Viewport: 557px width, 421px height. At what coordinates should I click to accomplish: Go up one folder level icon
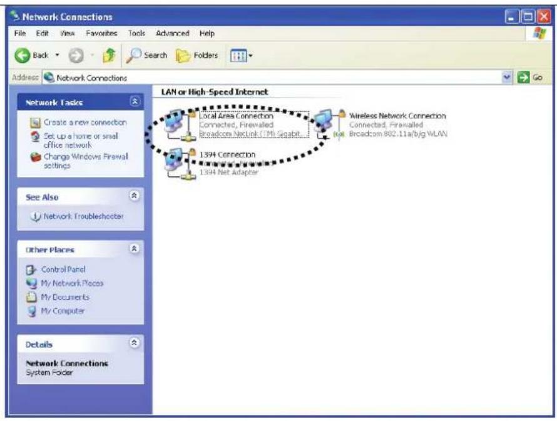point(109,56)
